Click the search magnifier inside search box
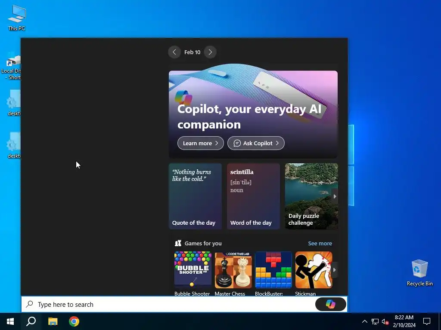The width and height of the screenshot is (441, 330). click(30, 304)
